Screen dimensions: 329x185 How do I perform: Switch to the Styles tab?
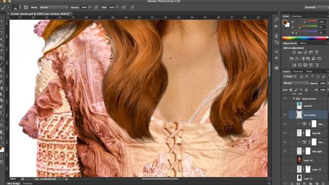tap(303, 43)
